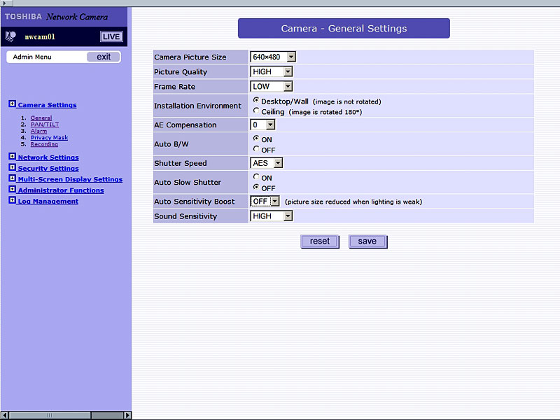Expand Administrator Functions plus icon
Image resolution: width=560 pixels, height=420 pixels.
tap(12, 190)
